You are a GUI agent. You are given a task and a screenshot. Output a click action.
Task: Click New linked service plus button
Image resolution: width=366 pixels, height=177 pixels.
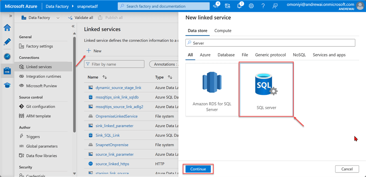94,51
